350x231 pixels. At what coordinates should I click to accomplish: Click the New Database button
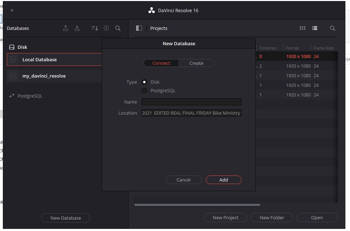pyautogui.click(x=66, y=218)
